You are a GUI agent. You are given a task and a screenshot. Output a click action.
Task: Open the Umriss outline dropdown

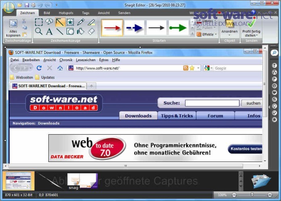click(x=206, y=21)
